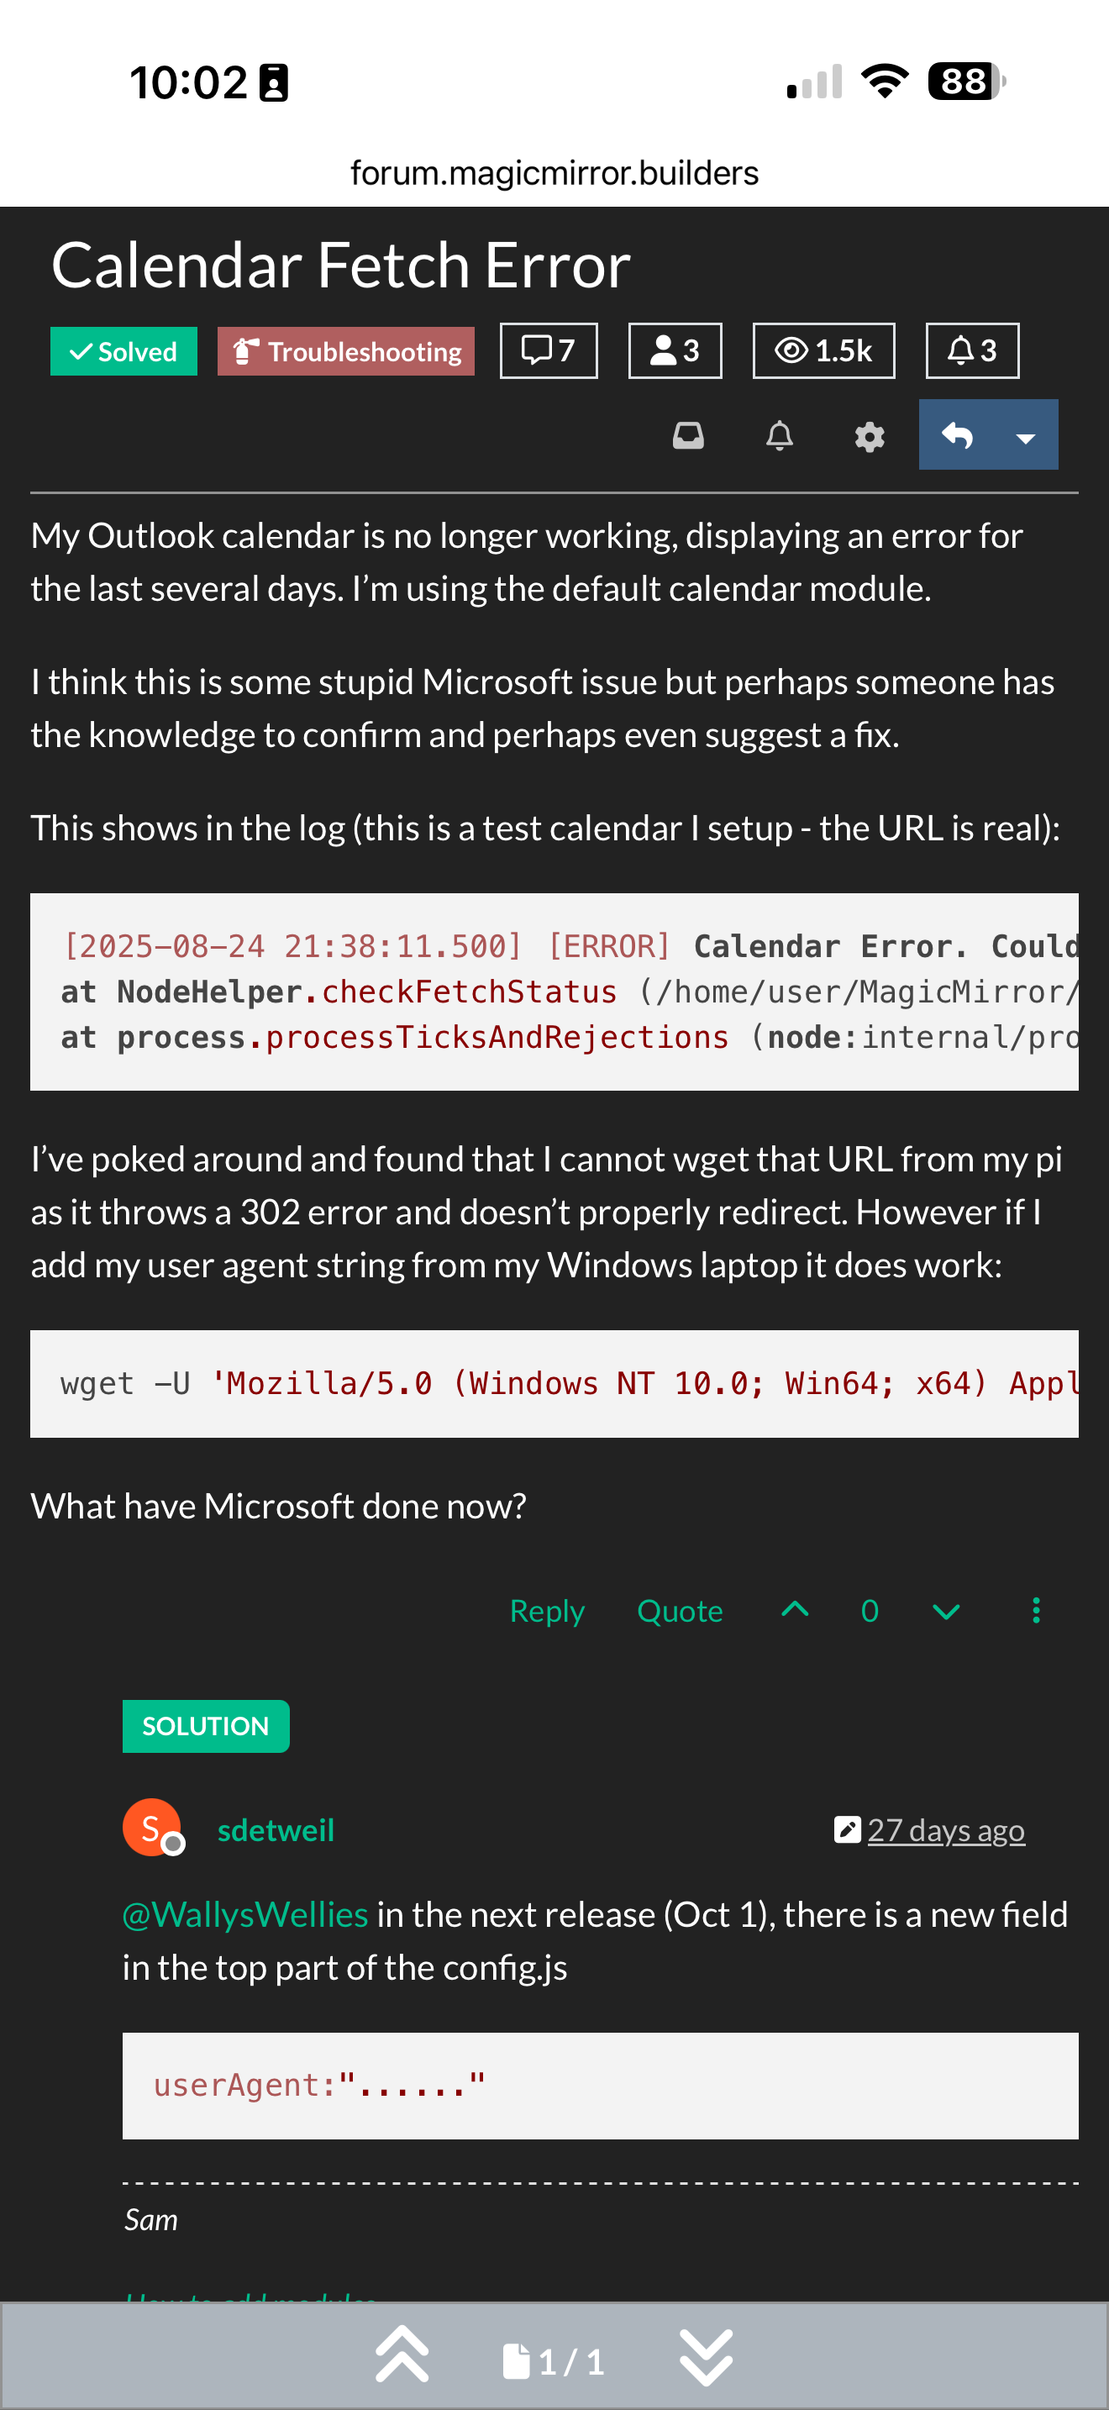The width and height of the screenshot is (1109, 2410).
Task: Toggle the topic watch bell icon
Action: pos(779,435)
